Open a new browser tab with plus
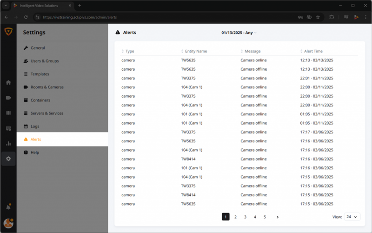372x233 pixels. pyautogui.click(x=80, y=6)
